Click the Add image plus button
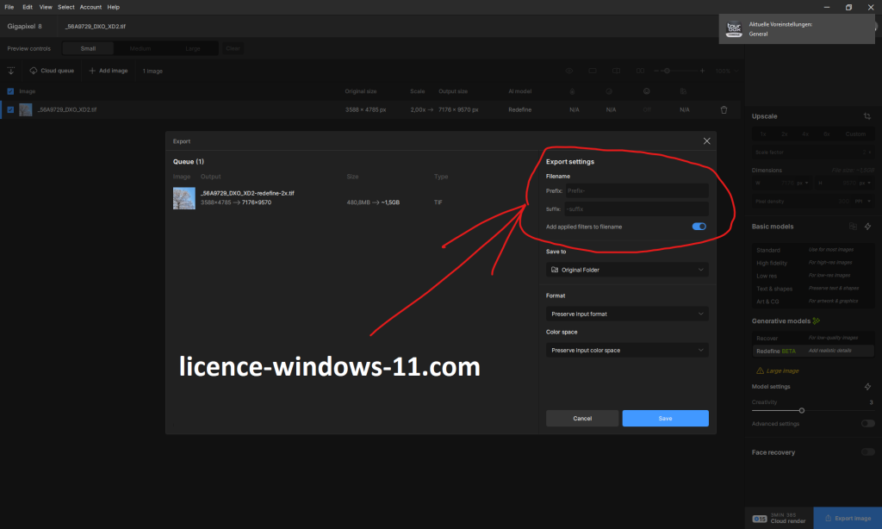 coord(108,71)
